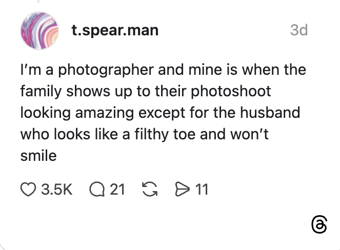Click the 11 shares count
The image size is (340, 250).
coord(202,190)
